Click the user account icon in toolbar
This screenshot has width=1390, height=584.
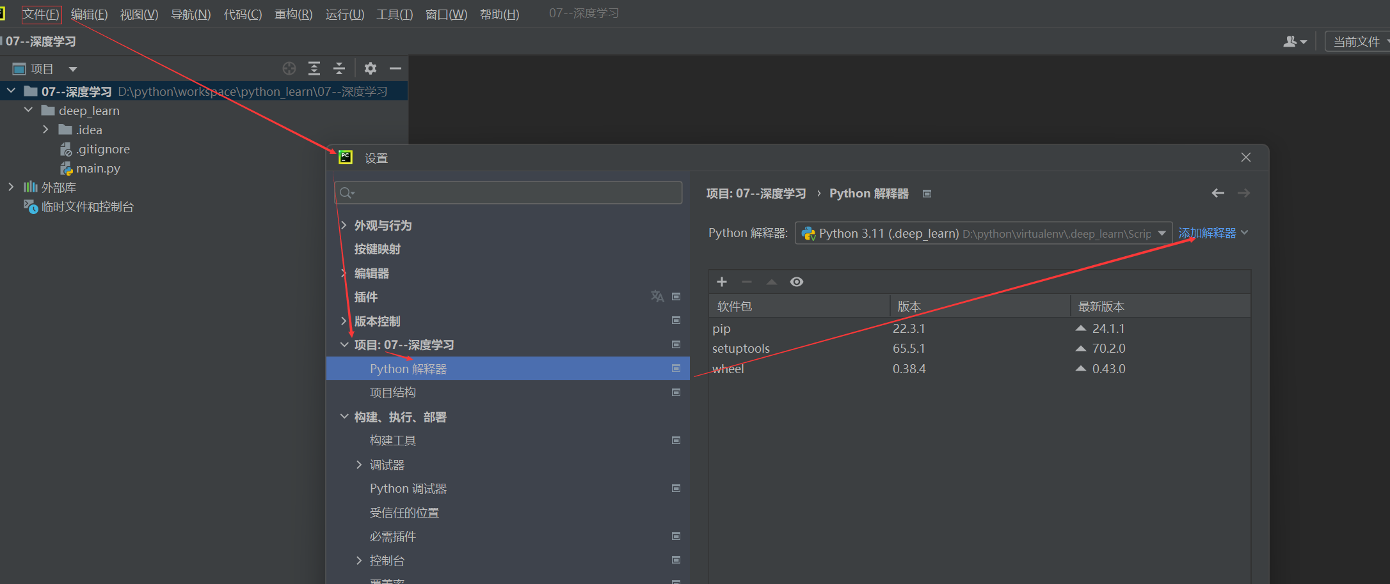(1295, 42)
